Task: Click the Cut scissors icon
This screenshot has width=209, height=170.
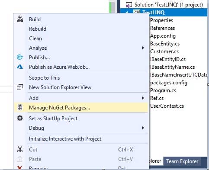Action: tap(20, 149)
